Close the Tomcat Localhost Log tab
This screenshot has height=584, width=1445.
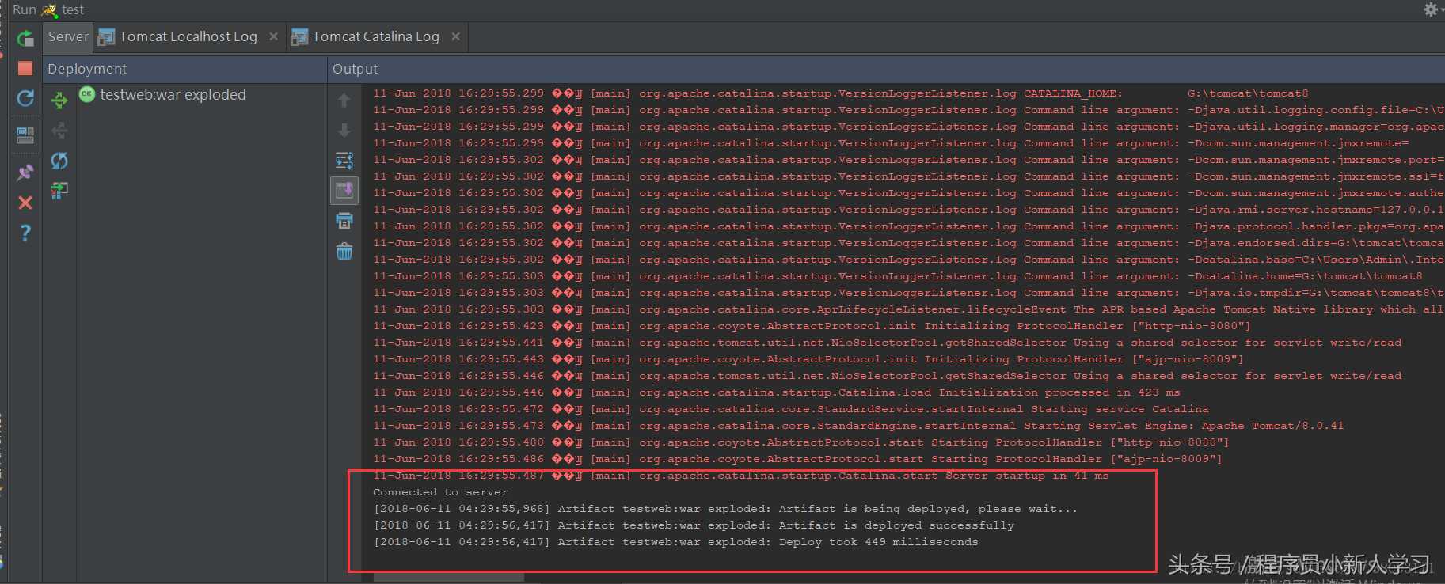pyautogui.click(x=274, y=36)
